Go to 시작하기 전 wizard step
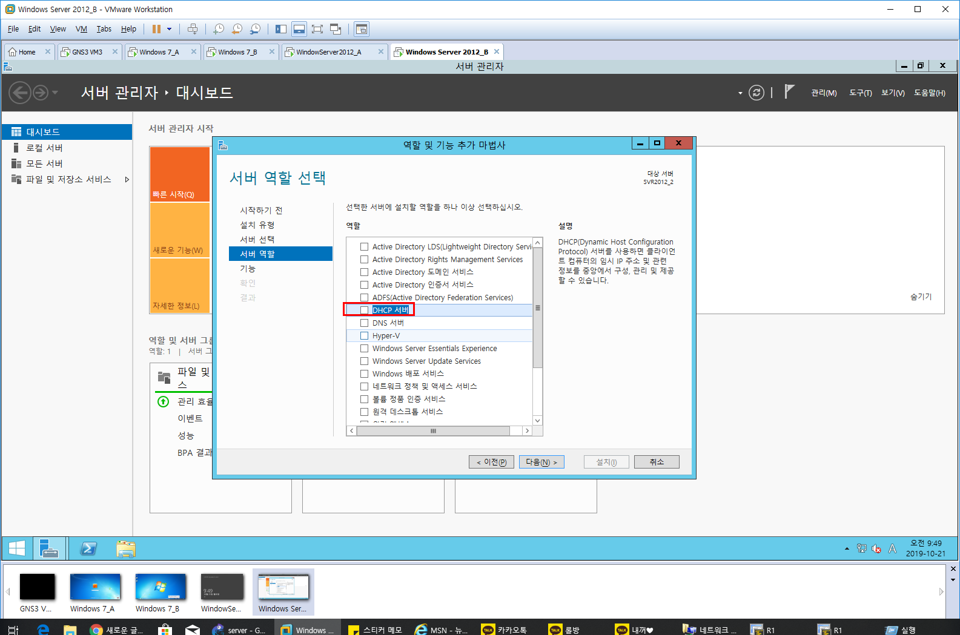Screen dimensions: 960x635 pos(261,210)
